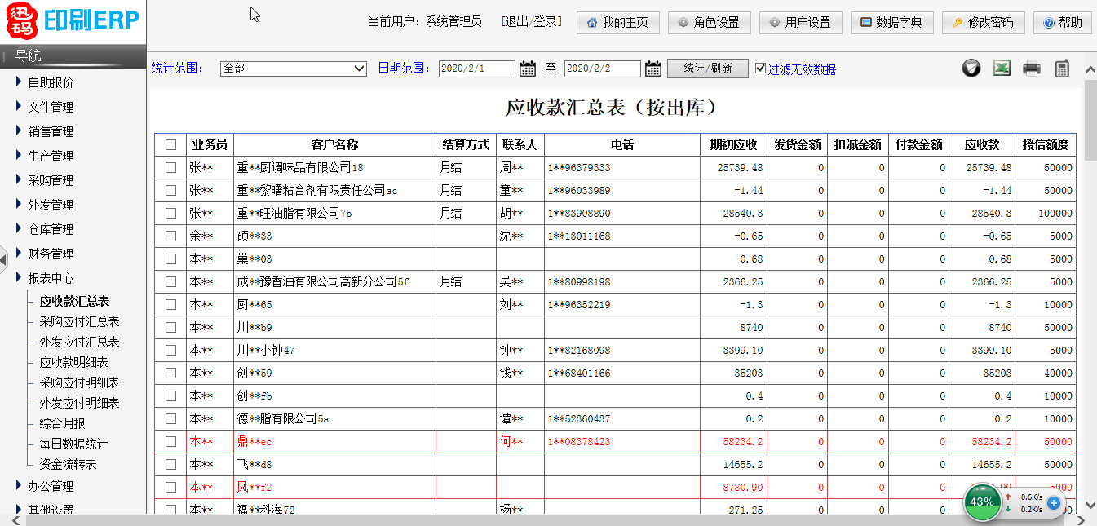Image resolution: width=1097 pixels, height=526 pixels.
Task: Open the calculator icon in toolbar
Action: coord(1061,69)
